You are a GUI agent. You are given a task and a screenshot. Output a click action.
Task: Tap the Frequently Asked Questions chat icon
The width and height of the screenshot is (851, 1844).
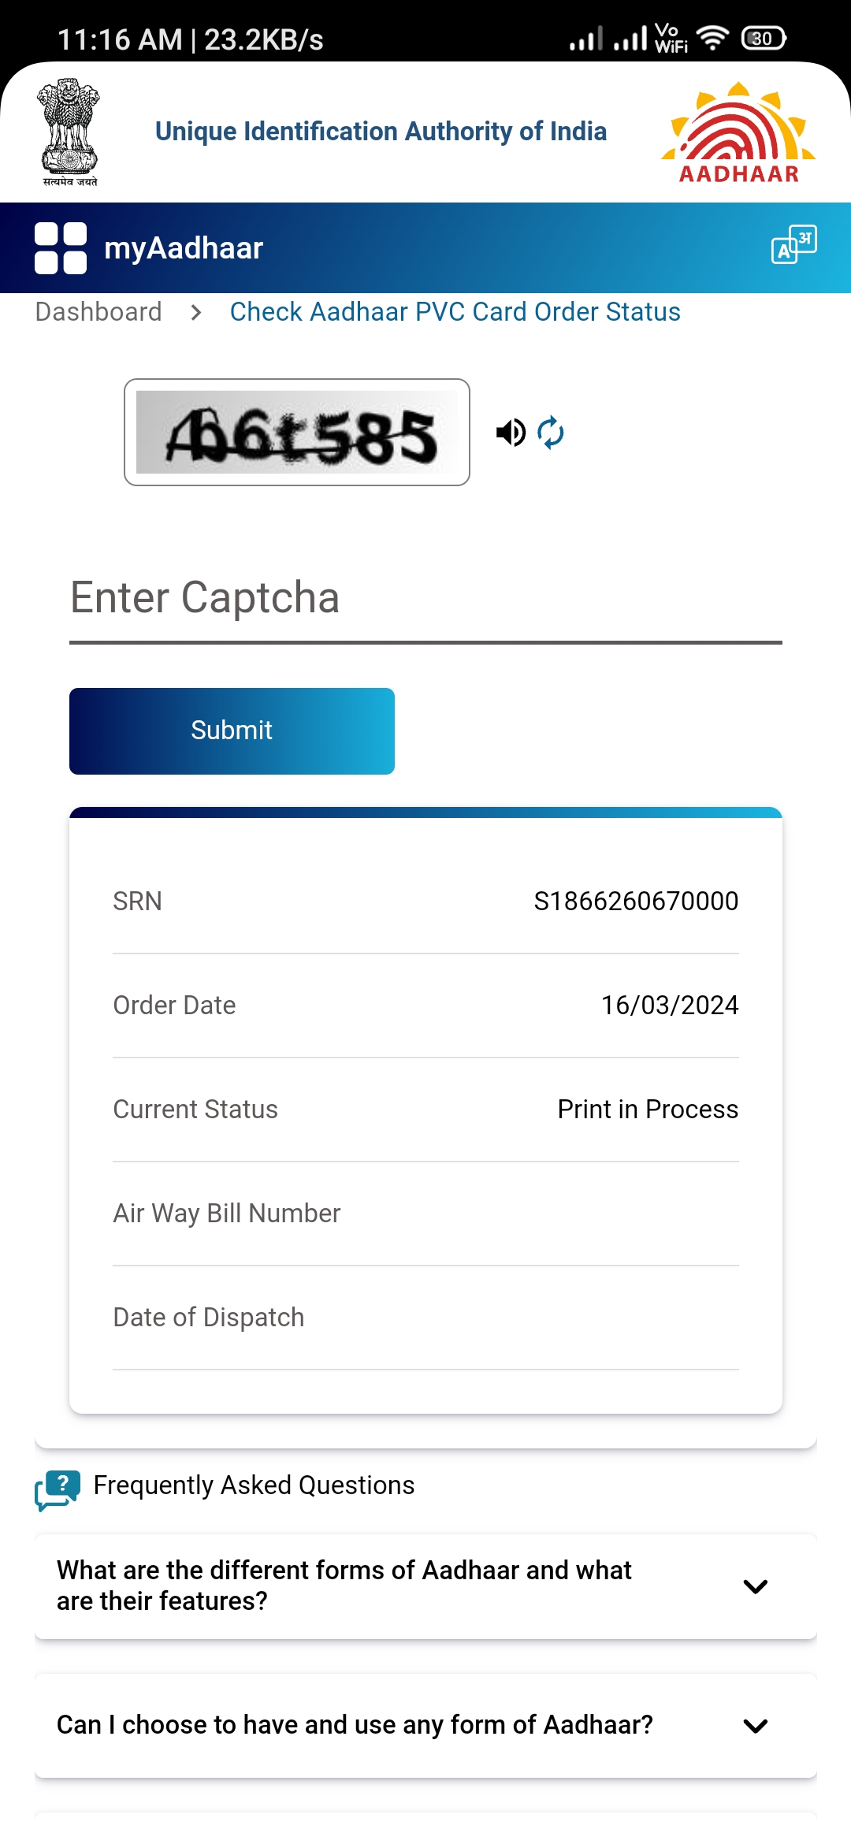(x=58, y=1489)
